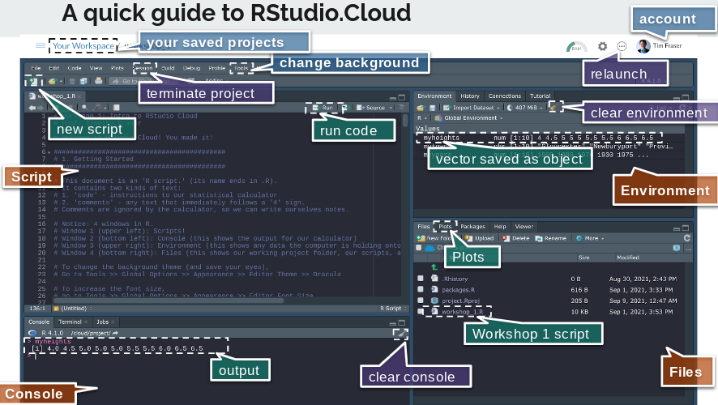718x405 pixels.
Task: Click the Save All documents icon
Action: point(83,81)
